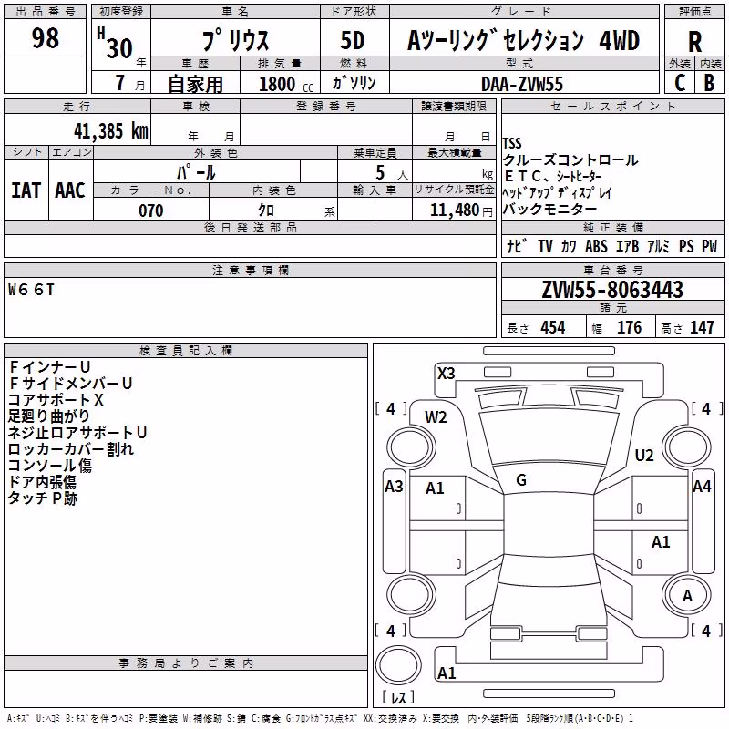
Task: Select exterior color パール
Action: click(196, 172)
